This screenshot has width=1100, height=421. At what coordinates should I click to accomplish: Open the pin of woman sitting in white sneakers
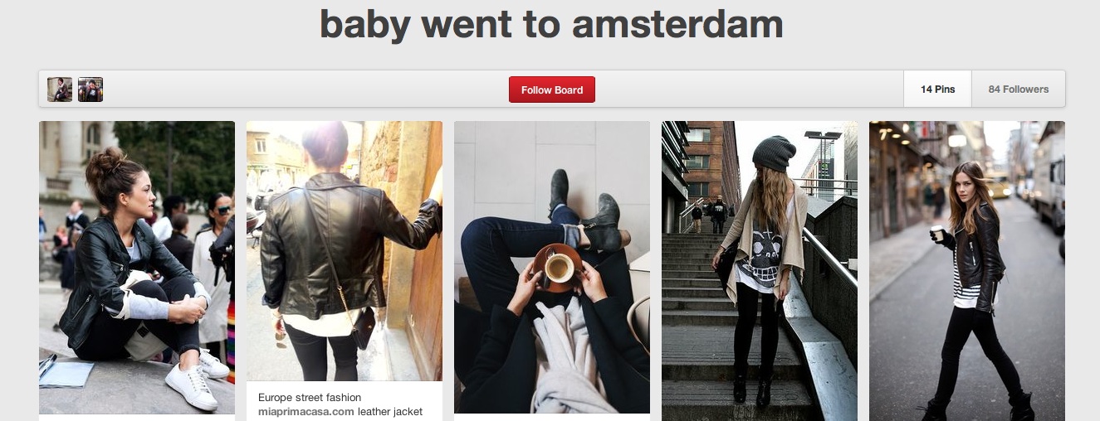137,268
